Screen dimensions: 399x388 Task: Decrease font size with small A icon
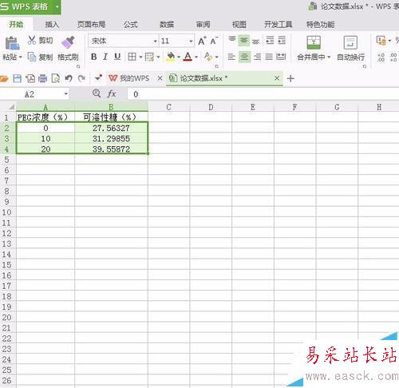point(214,41)
